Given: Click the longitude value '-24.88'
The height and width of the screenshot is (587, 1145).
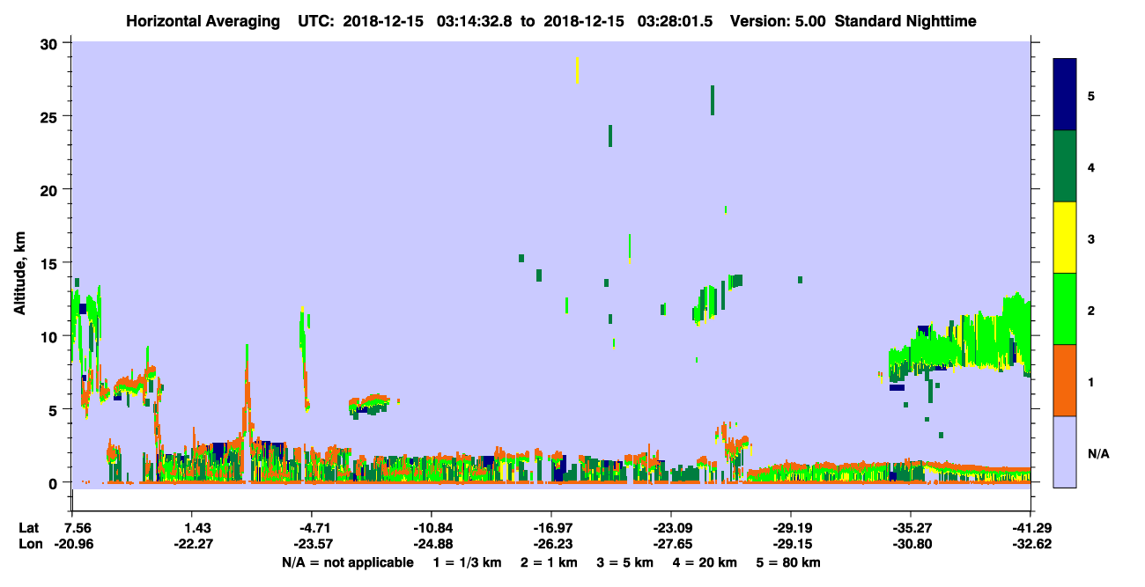Looking at the screenshot, I should 432,544.
